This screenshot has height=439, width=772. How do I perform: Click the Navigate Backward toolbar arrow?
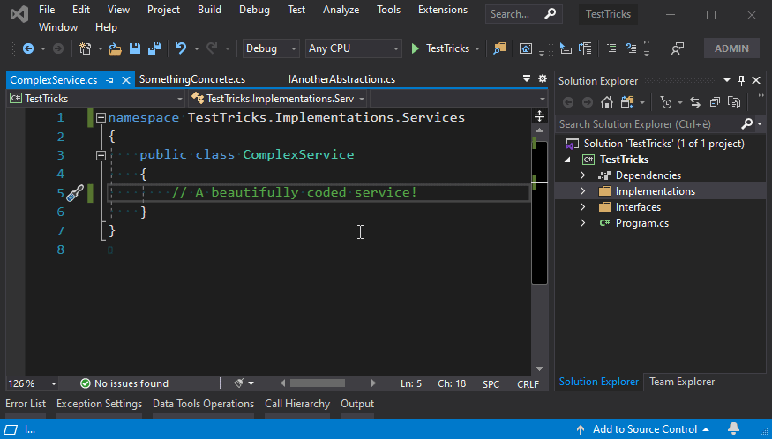pyautogui.click(x=28, y=48)
